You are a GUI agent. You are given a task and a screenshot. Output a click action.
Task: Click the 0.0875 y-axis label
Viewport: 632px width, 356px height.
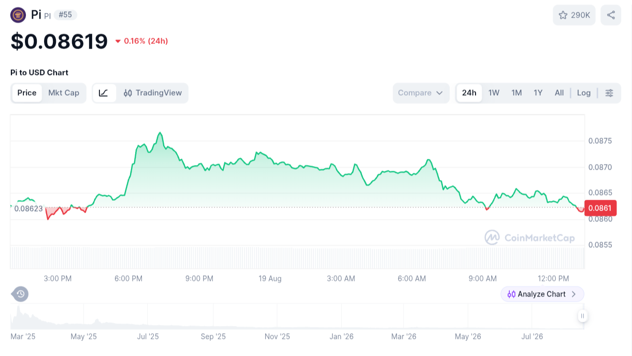point(600,141)
